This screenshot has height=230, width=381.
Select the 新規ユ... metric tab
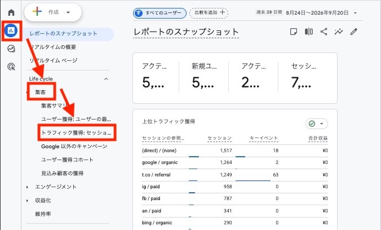pos(204,76)
